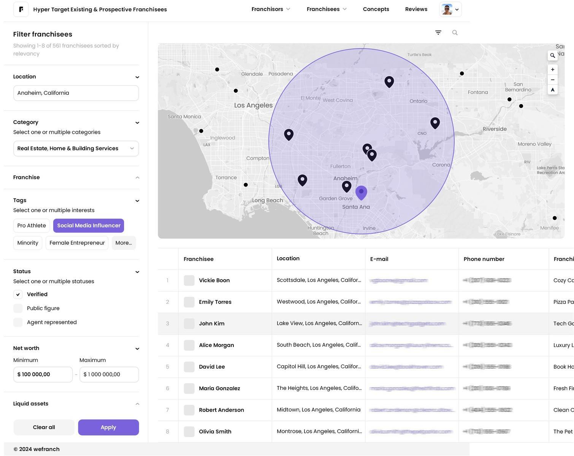Collapse the Category filter section
The image size is (574, 456).
tap(137, 123)
